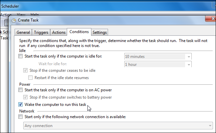Click the partially hidden toolbar icon behind dialog
Image resolution: width=216 pixels, height=133 pixels.
click(x=6, y=23)
